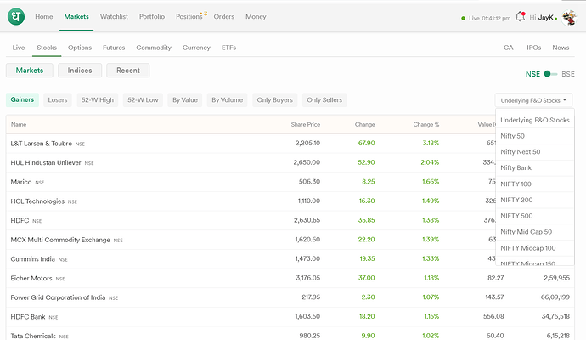
Task: Switch to the ETFs sub-tab
Action: (228, 48)
